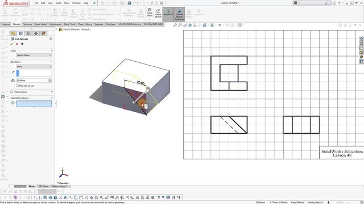Click the Print icon in top toolbar
Viewport: 364px width, 204px height.
click(129, 3)
